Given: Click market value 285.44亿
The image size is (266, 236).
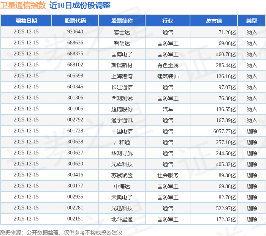Looking at the screenshot, I should [x=226, y=65].
